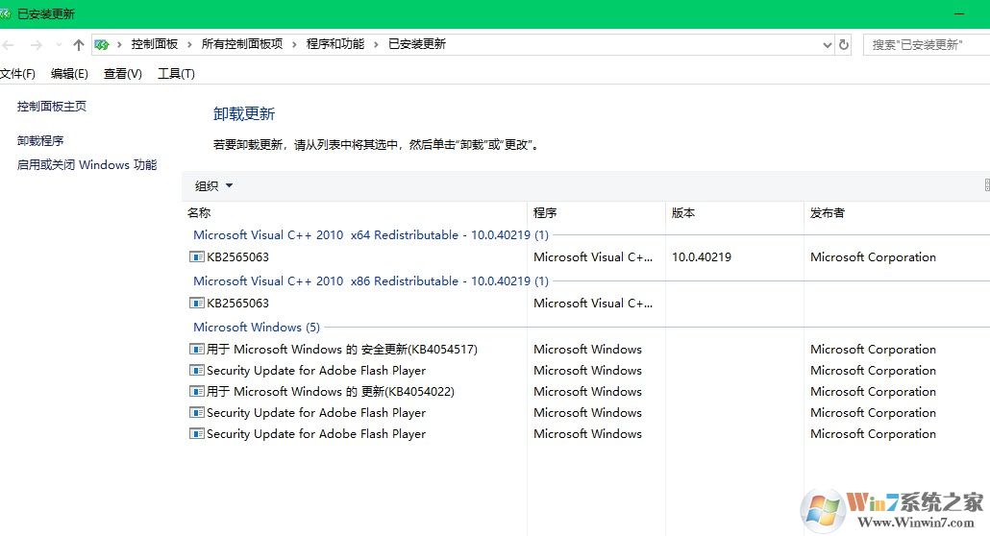Go forward with the right arrow button
The image size is (990, 536).
pos(36,45)
